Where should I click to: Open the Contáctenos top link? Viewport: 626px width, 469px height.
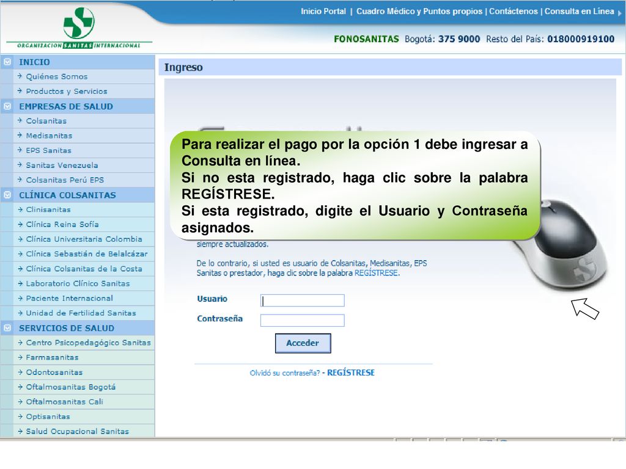tap(514, 11)
